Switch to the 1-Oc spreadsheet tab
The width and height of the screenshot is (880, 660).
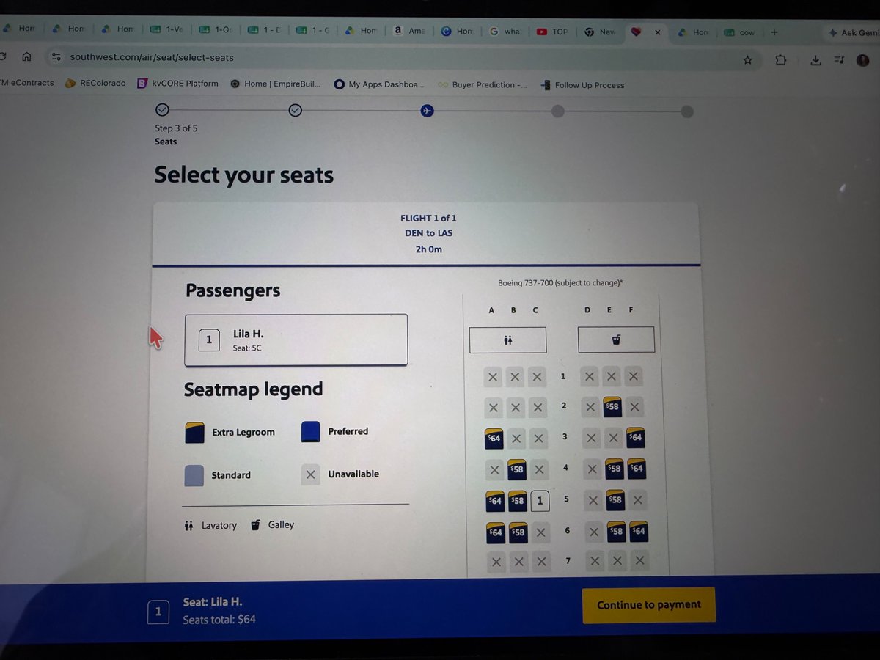click(x=216, y=30)
